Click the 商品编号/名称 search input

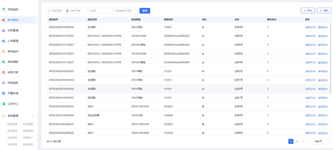(x=126, y=10)
